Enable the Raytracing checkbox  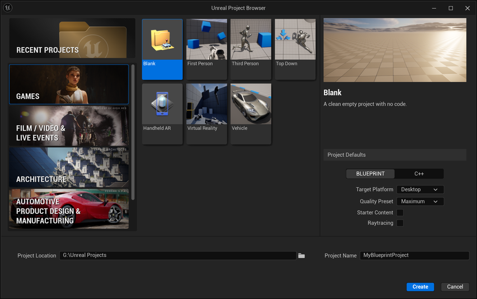click(x=400, y=223)
